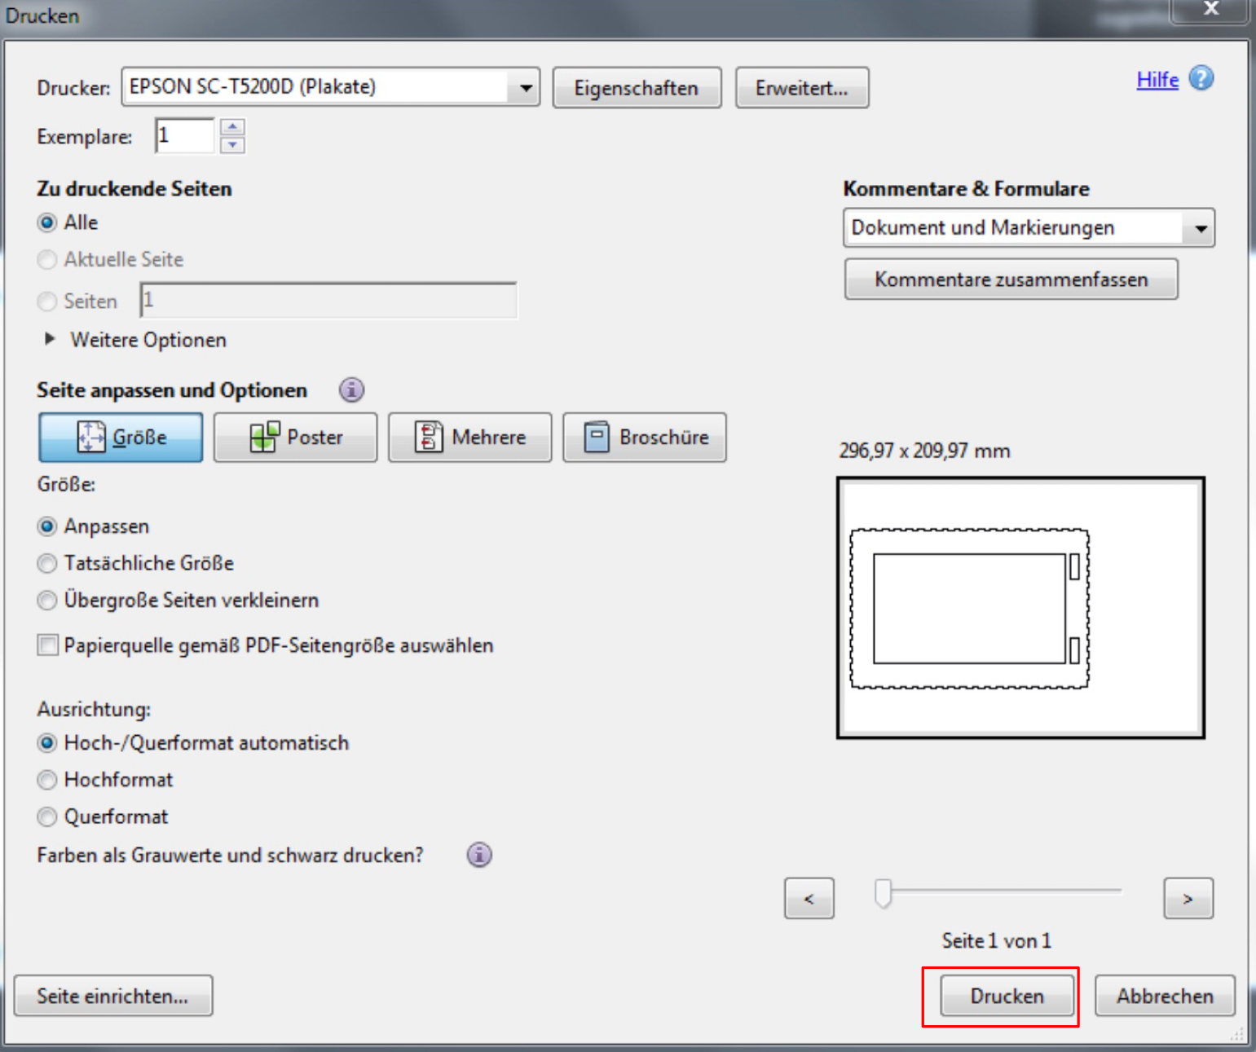Switch to Mehrere pages per sheet mode
Image resolution: width=1256 pixels, height=1052 pixels.
pyautogui.click(x=470, y=438)
